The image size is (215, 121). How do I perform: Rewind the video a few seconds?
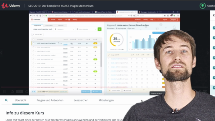coord(12,91)
